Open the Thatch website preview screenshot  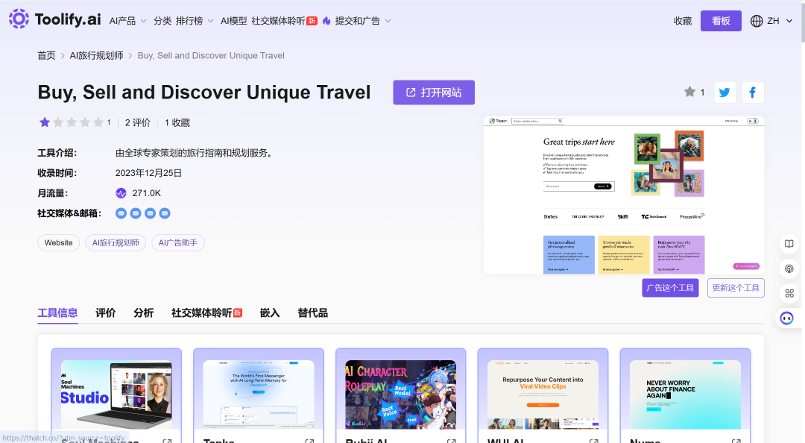tap(624, 195)
